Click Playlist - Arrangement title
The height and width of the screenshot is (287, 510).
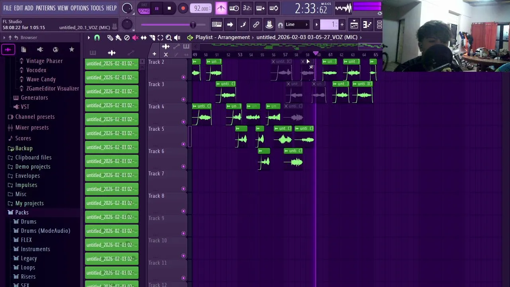223,37
